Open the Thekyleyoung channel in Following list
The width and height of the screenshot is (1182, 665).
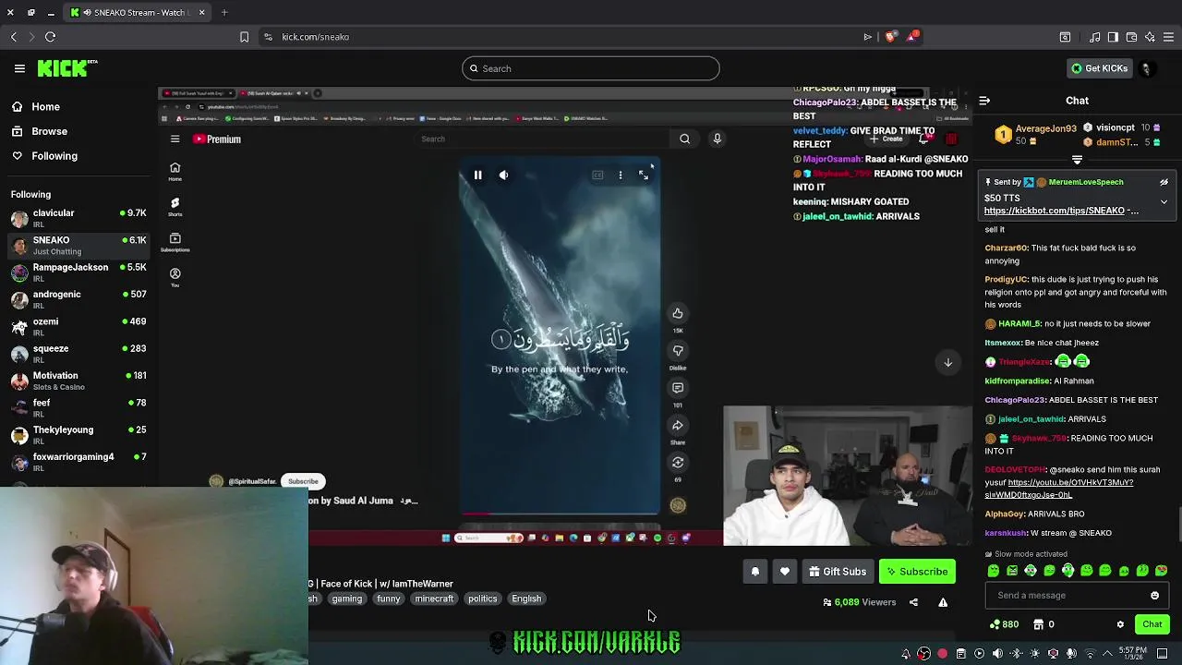[78, 435]
